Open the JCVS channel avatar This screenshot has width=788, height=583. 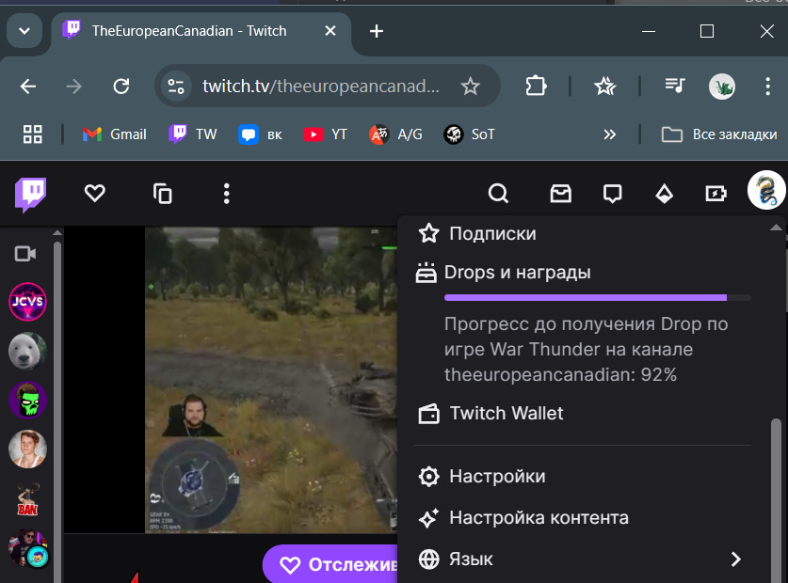pyautogui.click(x=27, y=301)
